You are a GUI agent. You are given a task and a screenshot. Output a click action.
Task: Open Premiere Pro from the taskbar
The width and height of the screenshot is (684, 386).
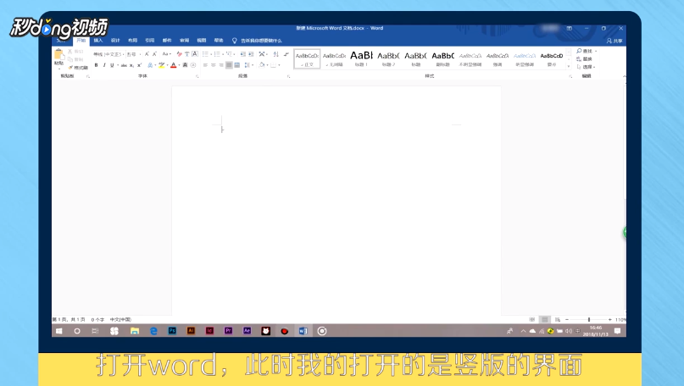(x=228, y=331)
